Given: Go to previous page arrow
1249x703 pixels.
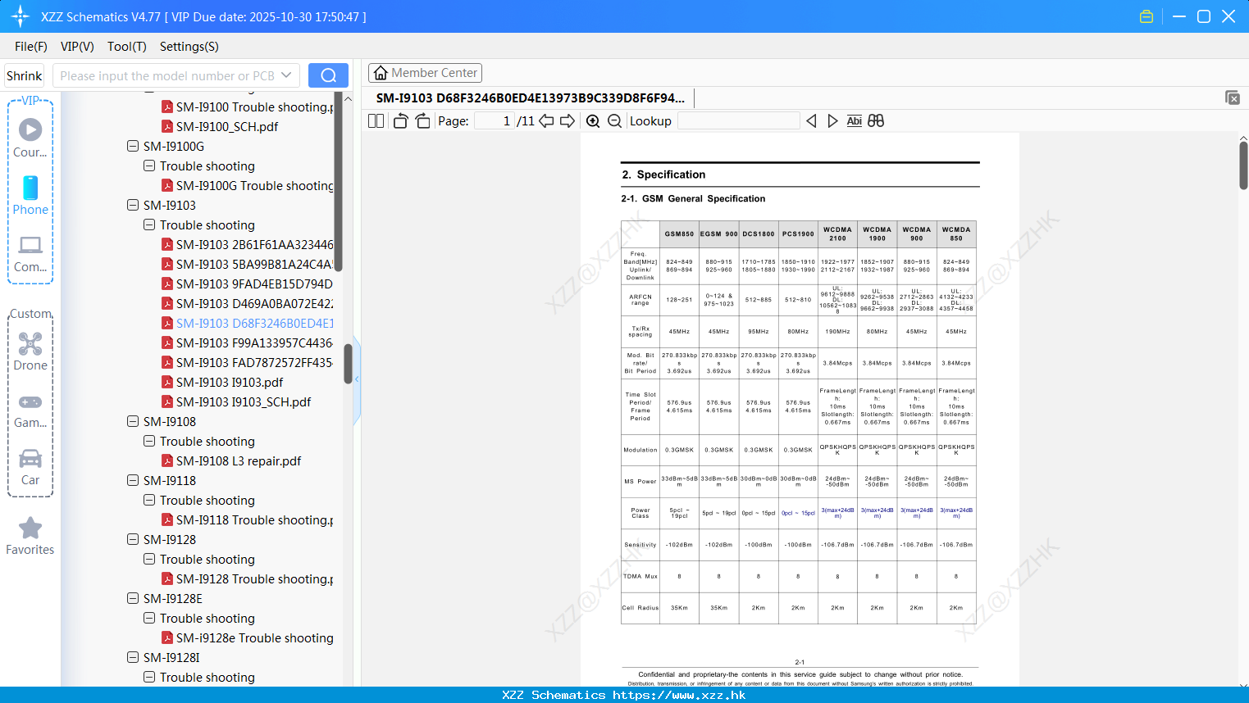Looking at the screenshot, I should [546, 120].
